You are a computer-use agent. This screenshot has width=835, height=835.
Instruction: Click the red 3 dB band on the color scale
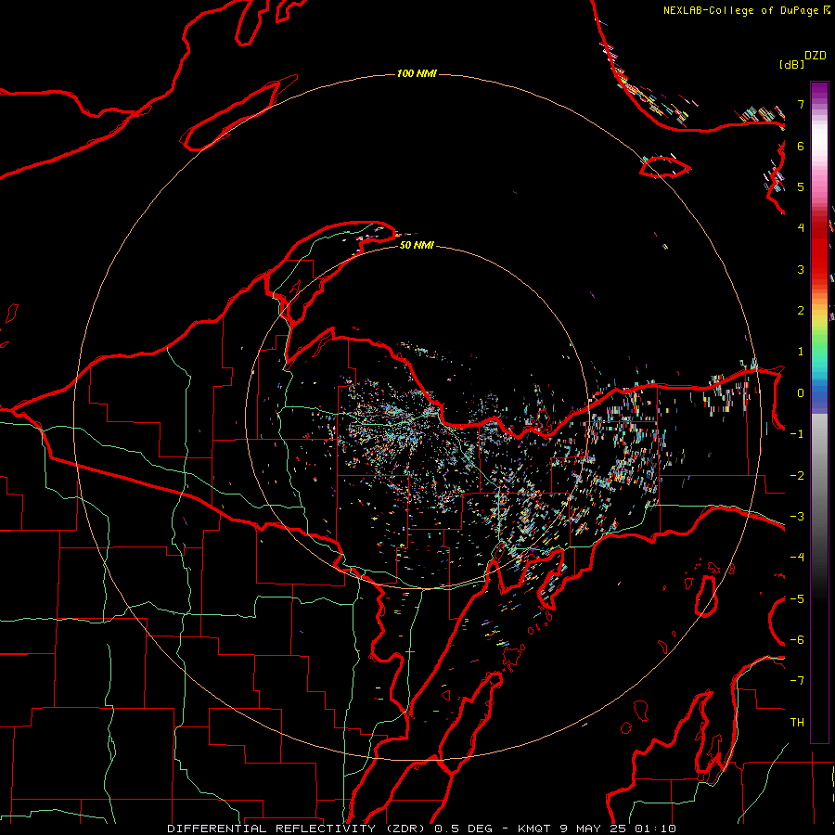[819, 269]
